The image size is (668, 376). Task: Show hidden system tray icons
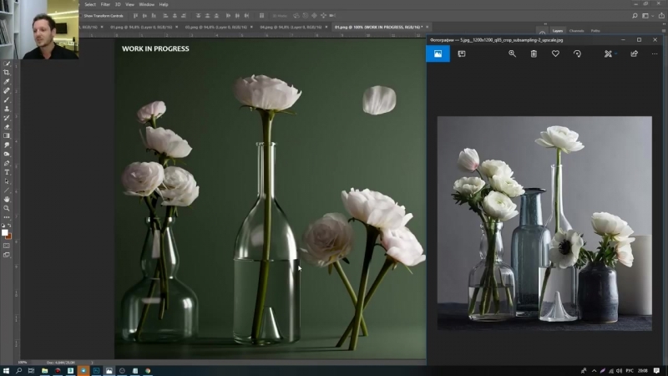(595, 370)
